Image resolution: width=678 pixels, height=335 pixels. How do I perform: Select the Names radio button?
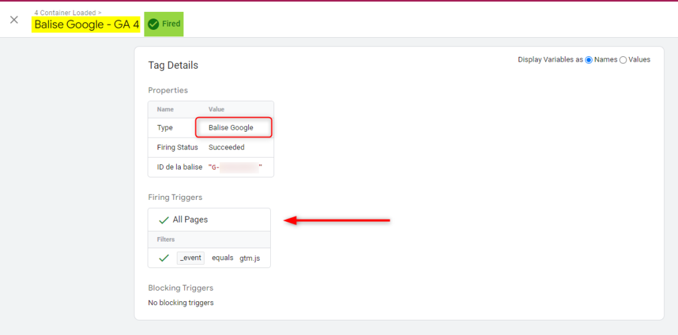point(589,60)
